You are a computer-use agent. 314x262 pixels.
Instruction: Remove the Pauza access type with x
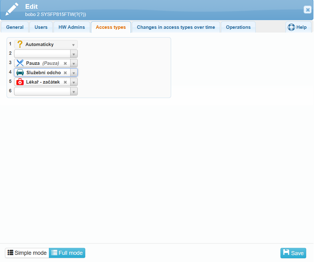point(65,63)
